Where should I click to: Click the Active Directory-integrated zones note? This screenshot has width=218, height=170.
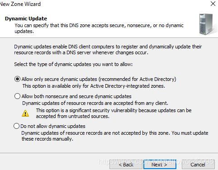pyautogui.click(x=94, y=86)
